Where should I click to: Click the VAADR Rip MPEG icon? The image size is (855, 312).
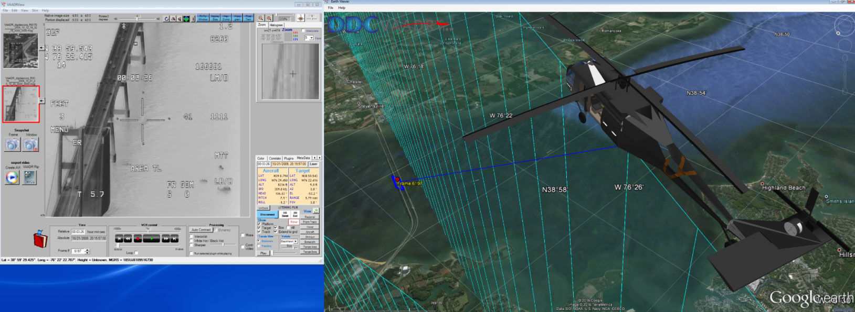point(30,178)
